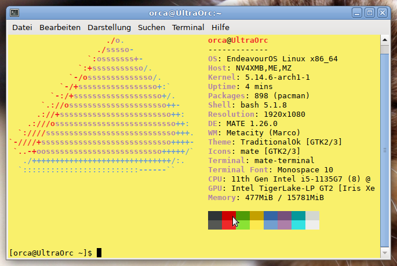
Task: Click the window title orca@UltraOrc:~
Action: (x=185, y=13)
